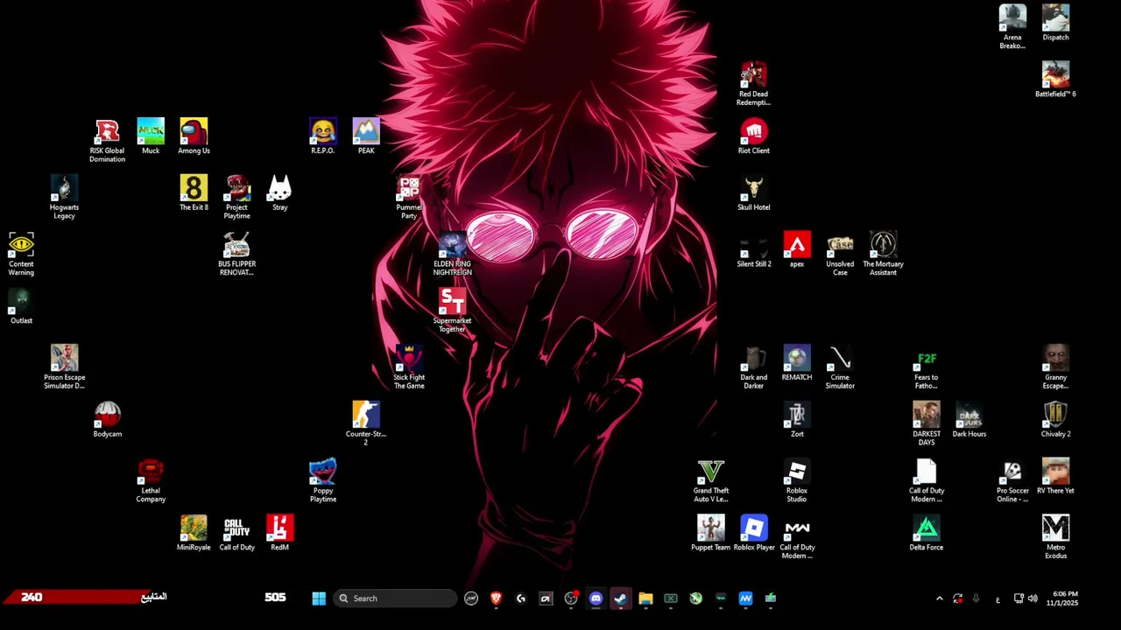Select the DARKEST DAYS icon
Viewport: 1121px width, 630px height.
[x=926, y=424]
